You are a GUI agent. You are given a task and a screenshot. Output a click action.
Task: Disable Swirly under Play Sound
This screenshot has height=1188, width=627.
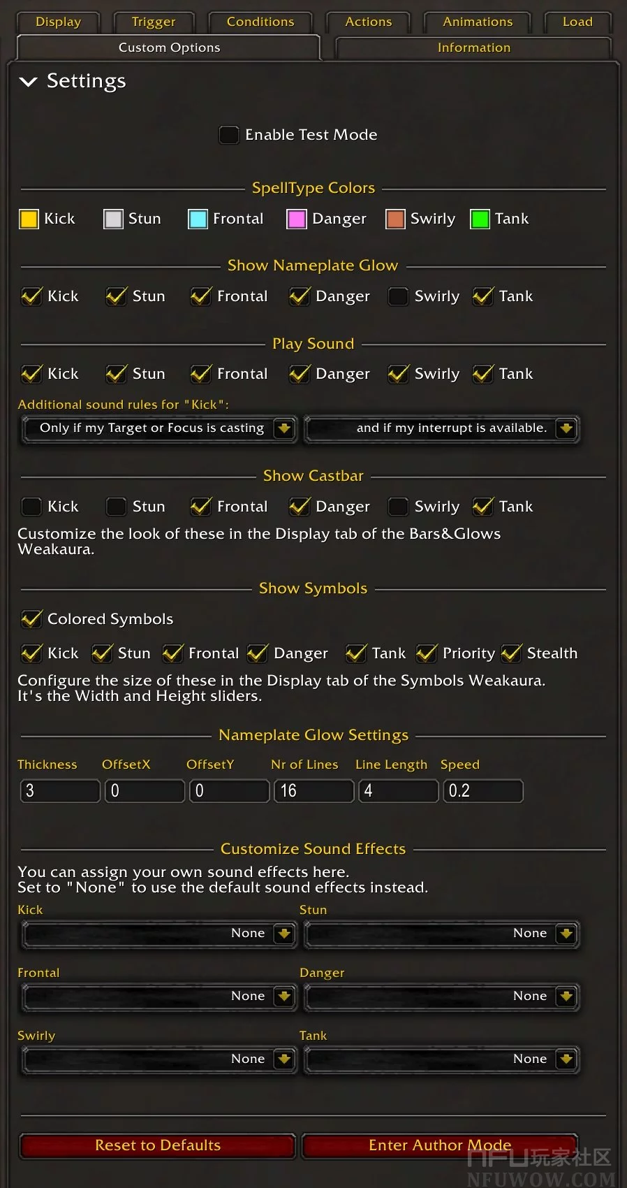(x=398, y=374)
